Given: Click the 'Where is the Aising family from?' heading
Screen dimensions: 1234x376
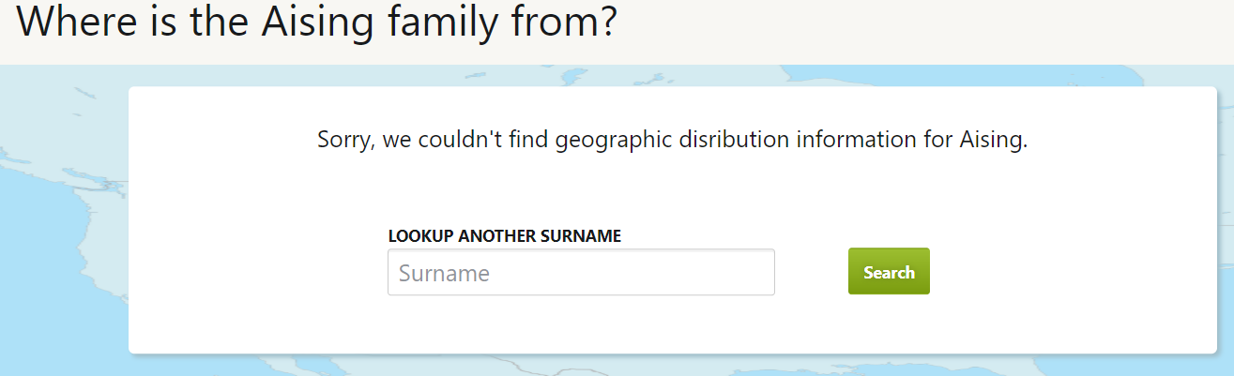Looking at the screenshot, I should point(316,23).
